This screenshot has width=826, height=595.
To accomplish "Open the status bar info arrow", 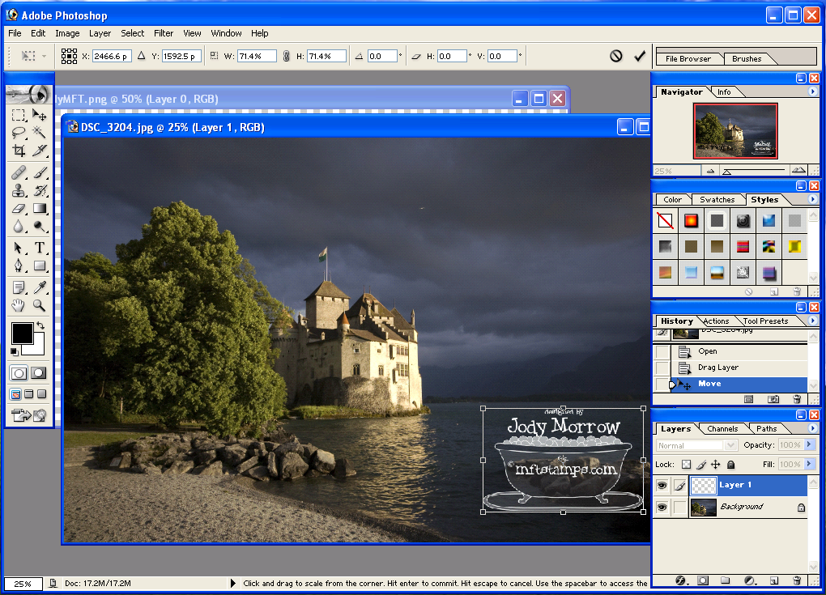I will click(233, 583).
